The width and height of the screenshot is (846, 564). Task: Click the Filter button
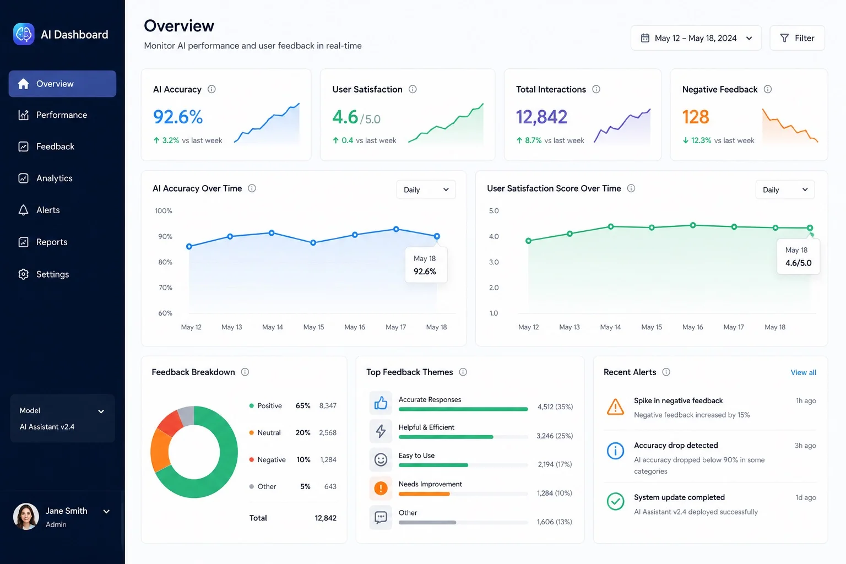click(x=797, y=38)
